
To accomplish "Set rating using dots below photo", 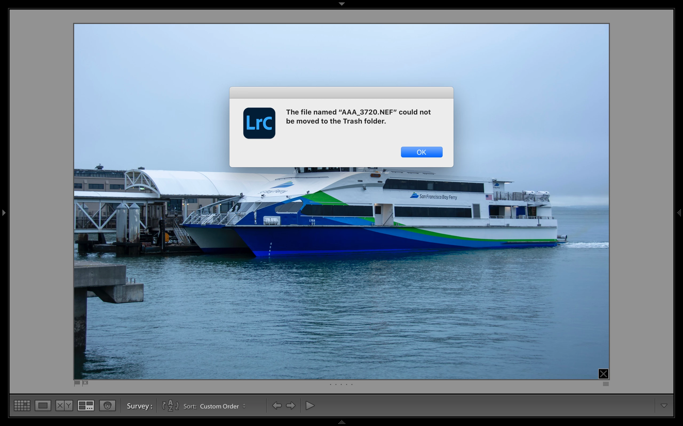I will tap(341, 384).
